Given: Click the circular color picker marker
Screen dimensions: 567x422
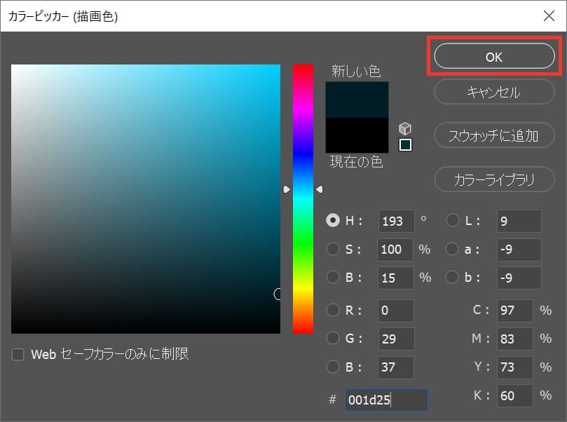Looking at the screenshot, I should pyautogui.click(x=278, y=294).
